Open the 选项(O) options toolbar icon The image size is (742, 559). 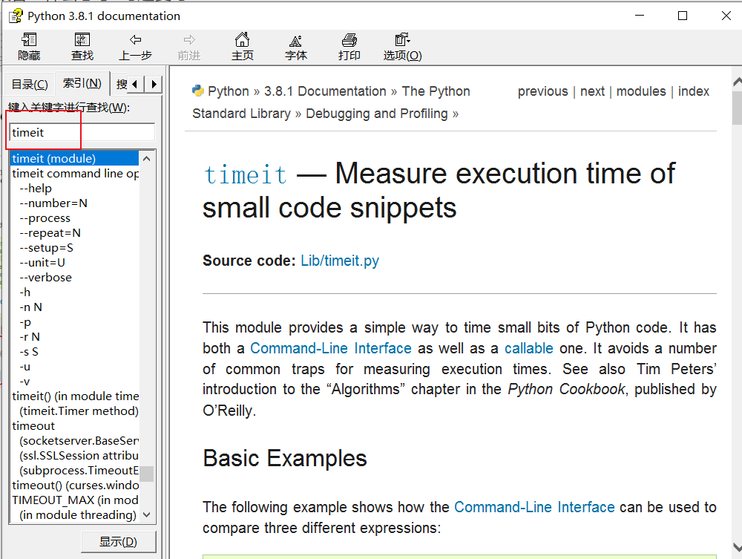tap(403, 47)
